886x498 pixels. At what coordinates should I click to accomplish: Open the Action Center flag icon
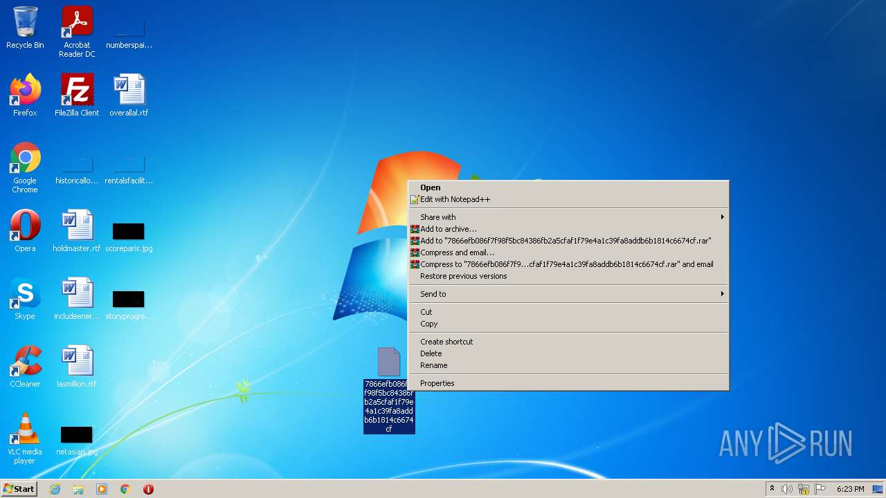click(x=820, y=489)
